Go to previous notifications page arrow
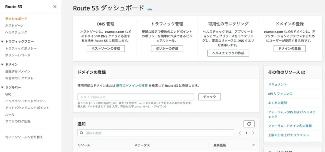 point(240,133)
